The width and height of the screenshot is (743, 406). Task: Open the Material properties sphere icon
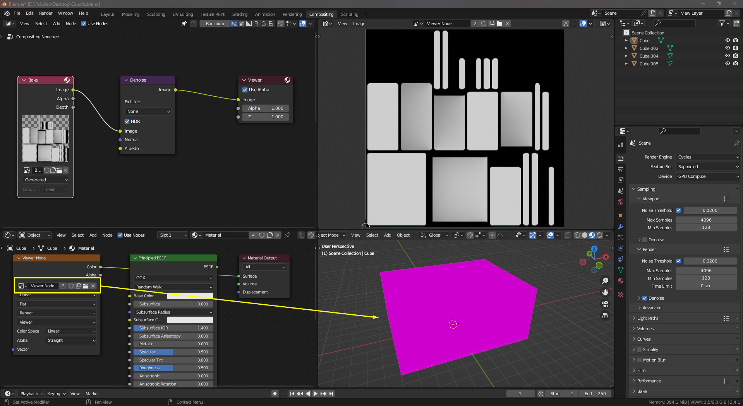pos(621,281)
